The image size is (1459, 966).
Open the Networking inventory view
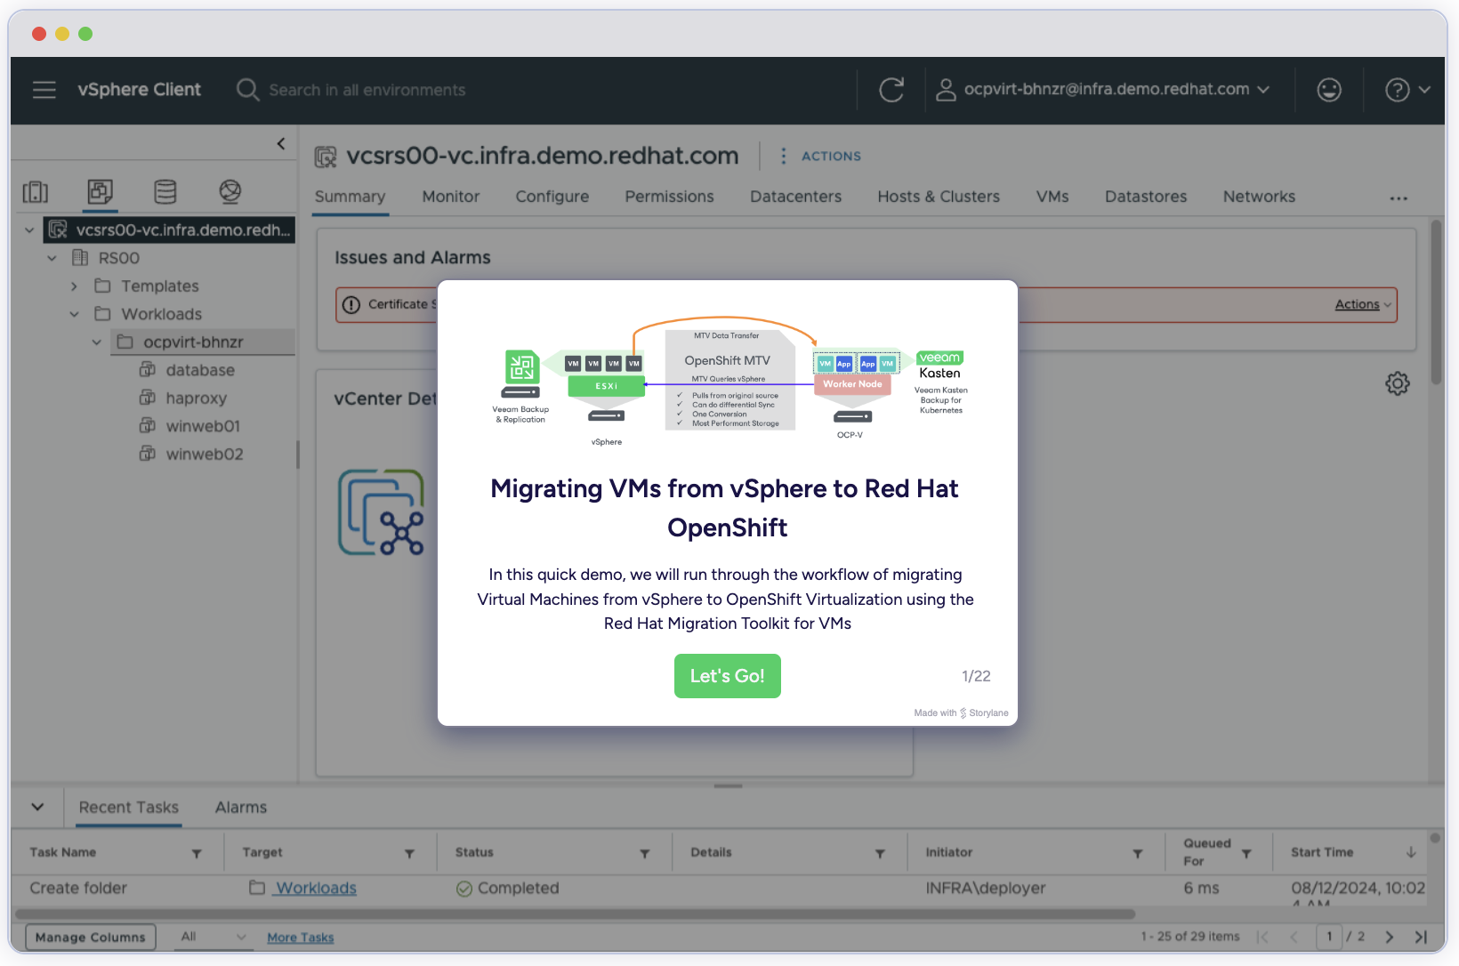[x=230, y=192]
